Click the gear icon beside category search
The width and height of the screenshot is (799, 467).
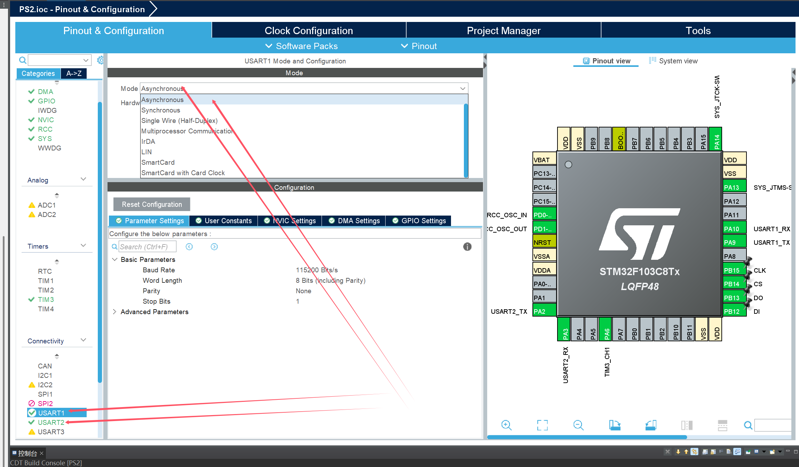[100, 60]
